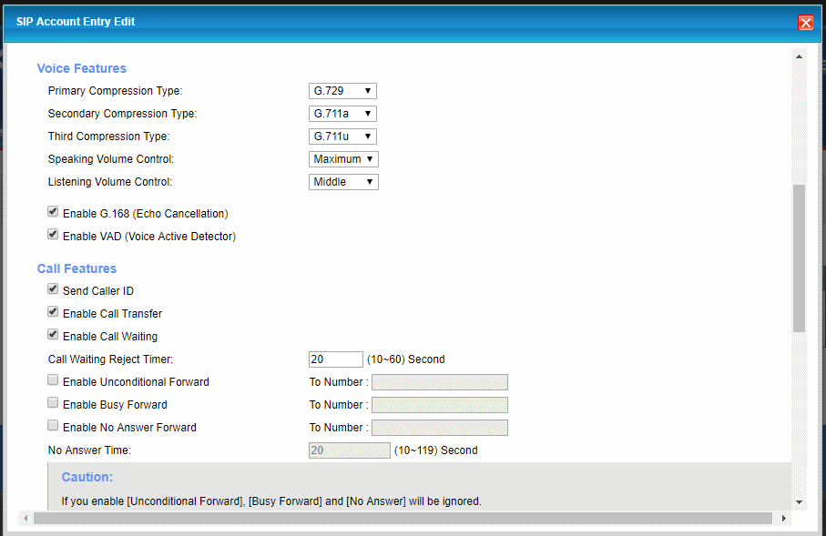
Task: Click the Call Features heading
Action: pyautogui.click(x=76, y=268)
